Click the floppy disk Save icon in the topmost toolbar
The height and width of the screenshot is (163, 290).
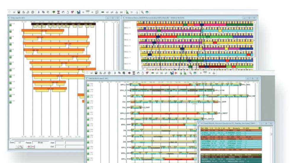(x=19, y=12)
